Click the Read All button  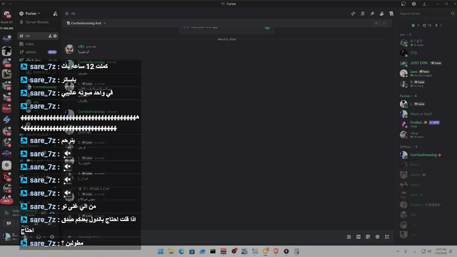point(6,22)
